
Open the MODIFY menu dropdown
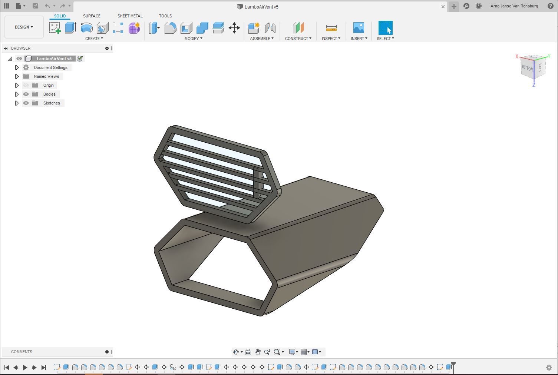pos(194,39)
